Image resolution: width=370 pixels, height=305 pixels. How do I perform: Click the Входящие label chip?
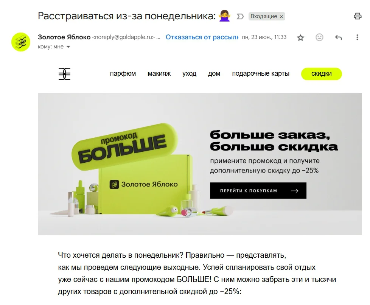[x=264, y=16]
